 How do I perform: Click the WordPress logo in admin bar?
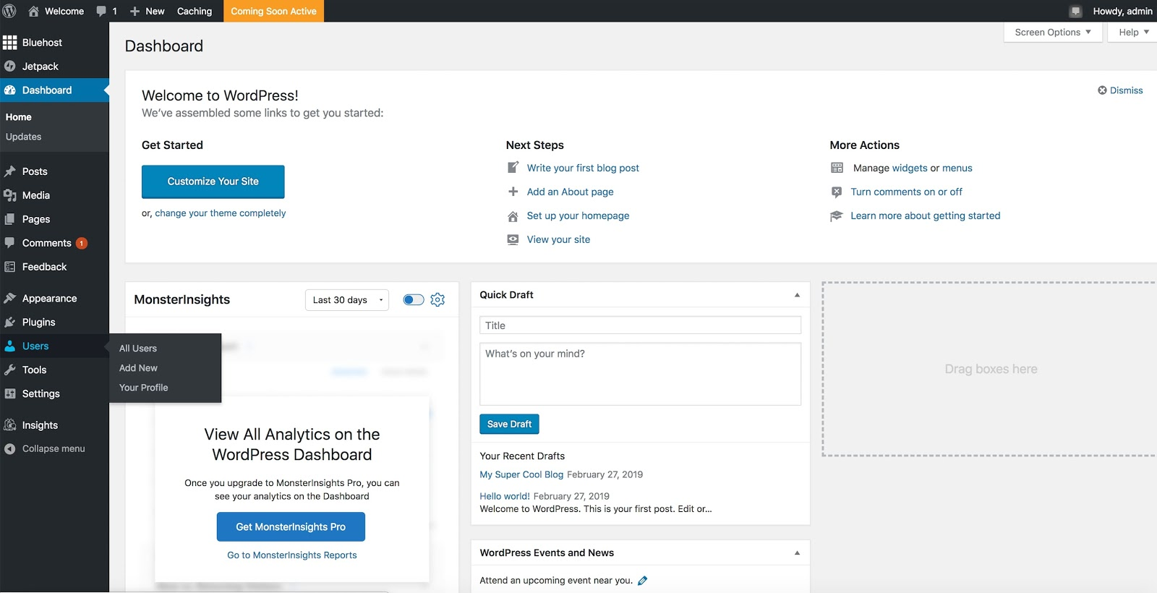click(x=9, y=11)
